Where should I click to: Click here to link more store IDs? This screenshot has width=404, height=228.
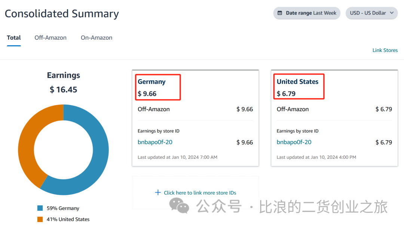200,193
